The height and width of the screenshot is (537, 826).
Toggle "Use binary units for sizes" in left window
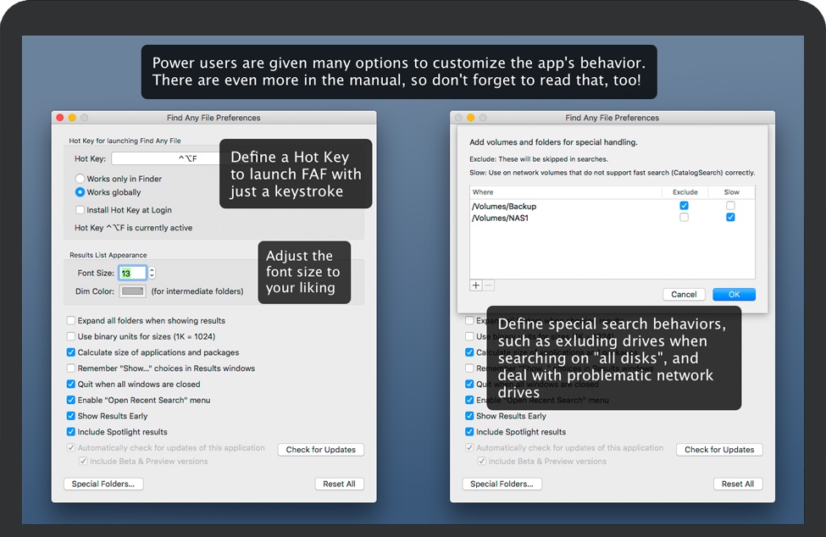pyautogui.click(x=71, y=336)
